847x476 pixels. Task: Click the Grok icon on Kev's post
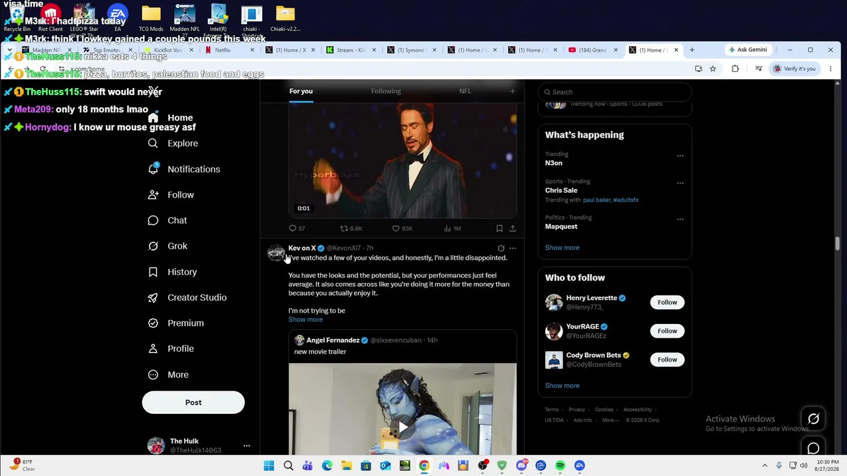click(x=501, y=249)
